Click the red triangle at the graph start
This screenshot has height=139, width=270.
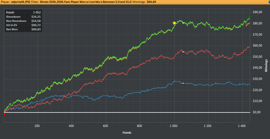pyautogui.click(x=5, y=115)
